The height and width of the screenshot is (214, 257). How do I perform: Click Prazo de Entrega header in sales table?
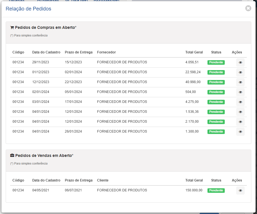(79, 180)
